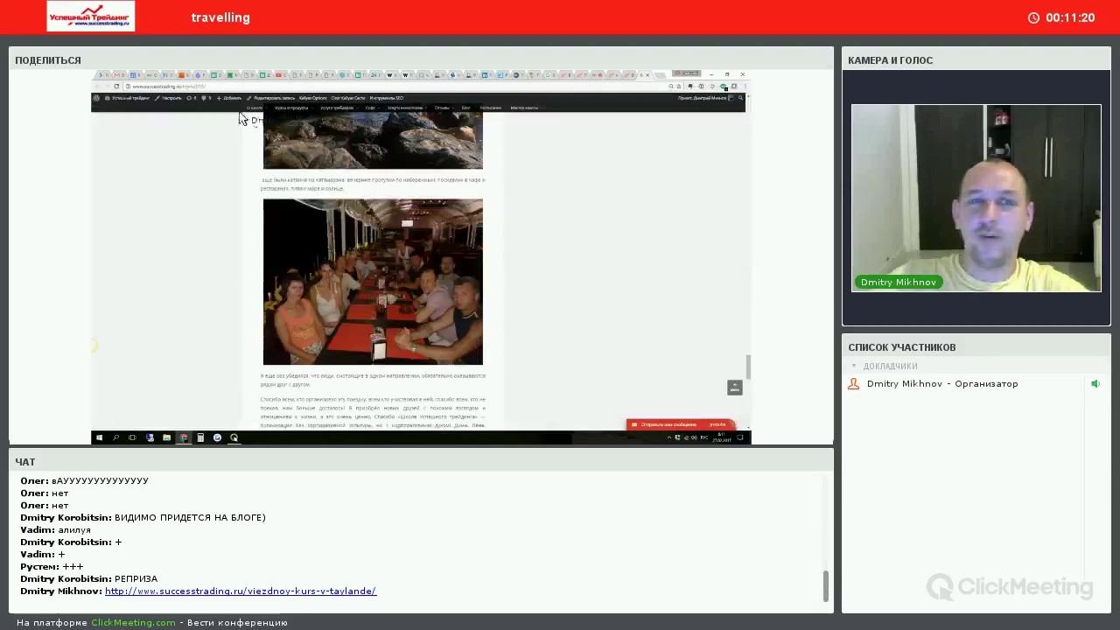Toggle the green speaker icon for Dmitry Mikhnov

1095,384
